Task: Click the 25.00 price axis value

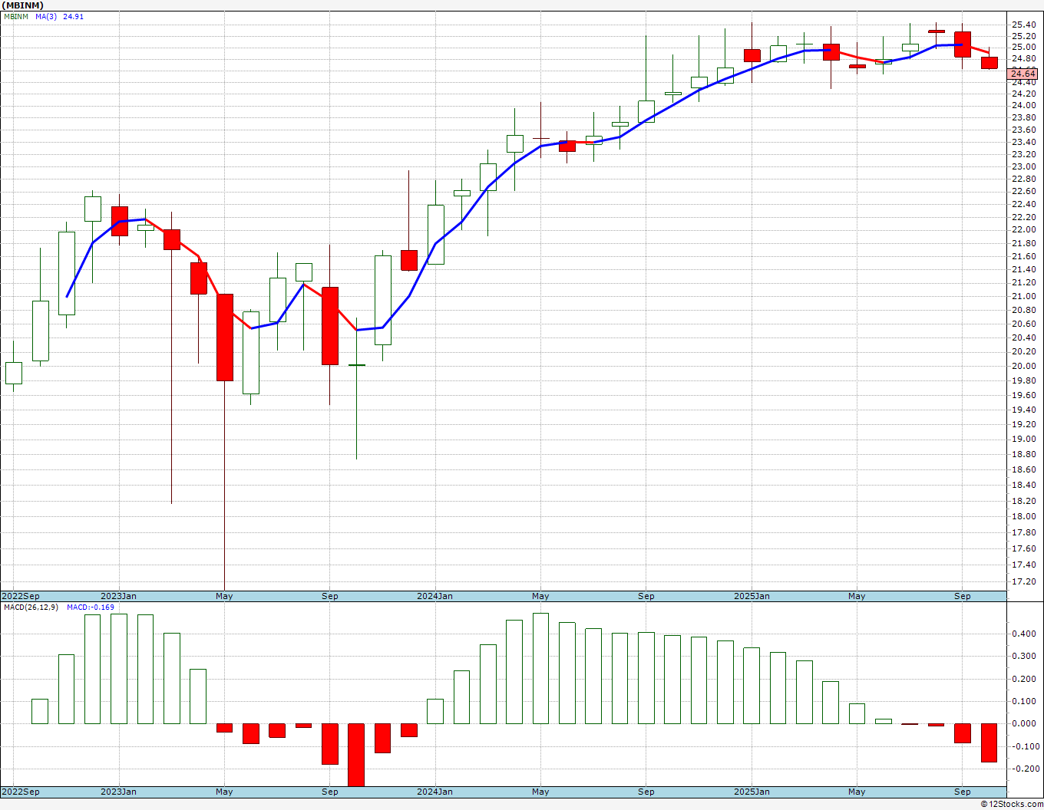Action: pyautogui.click(x=1023, y=47)
